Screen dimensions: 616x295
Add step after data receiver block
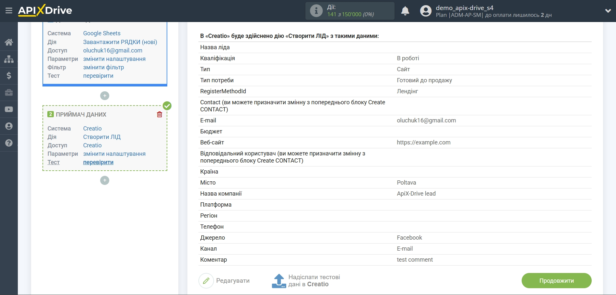click(x=105, y=180)
